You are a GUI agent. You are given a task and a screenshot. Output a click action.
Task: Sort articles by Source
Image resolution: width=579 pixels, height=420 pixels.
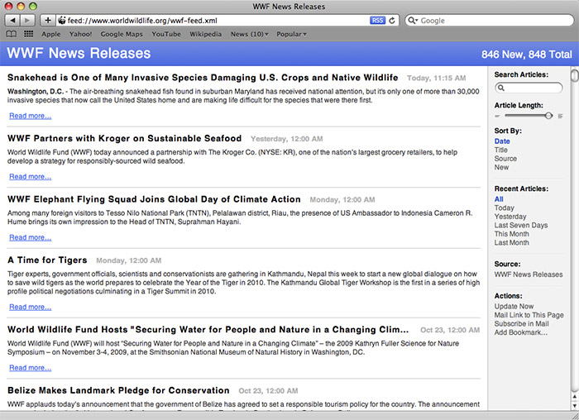(x=505, y=159)
